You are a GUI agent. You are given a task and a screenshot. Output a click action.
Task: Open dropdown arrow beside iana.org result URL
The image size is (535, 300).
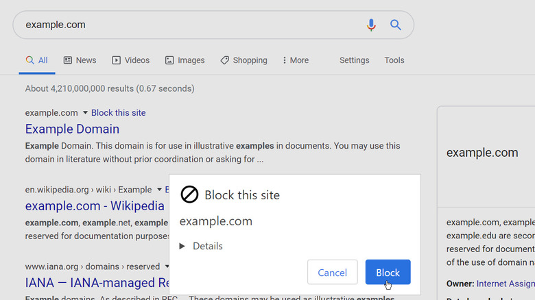[167, 266]
